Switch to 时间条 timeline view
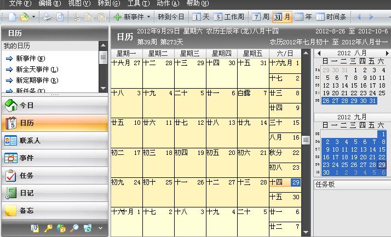 tap(331, 17)
